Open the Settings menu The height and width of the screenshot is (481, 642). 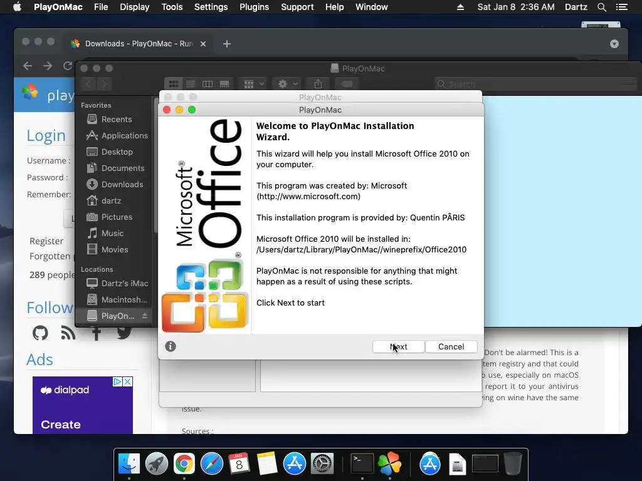coord(211,7)
